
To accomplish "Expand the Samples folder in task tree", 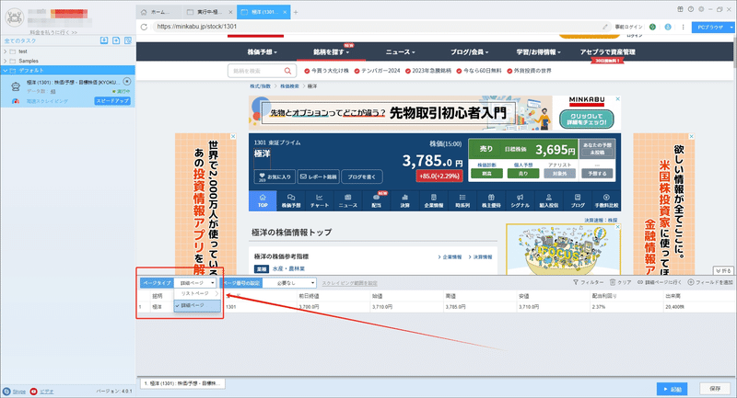I will [x=6, y=61].
